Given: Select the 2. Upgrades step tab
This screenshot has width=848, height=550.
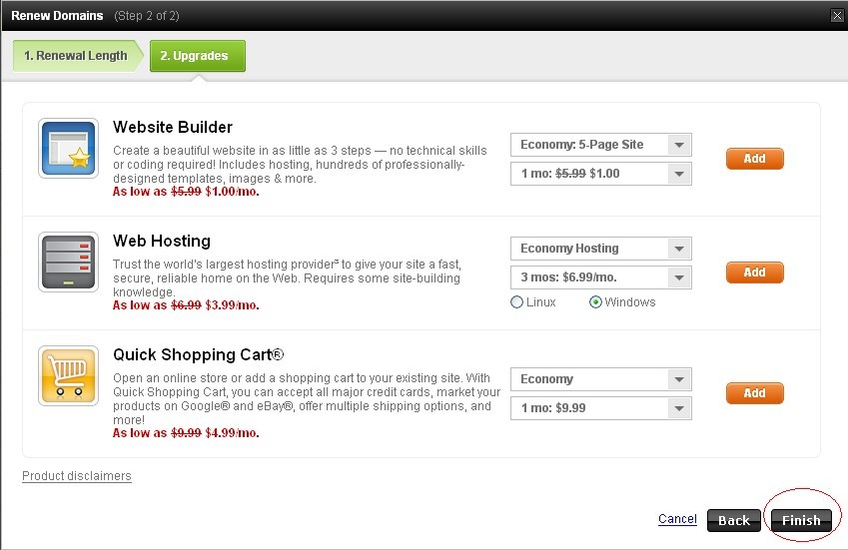Looking at the screenshot, I should pos(198,56).
